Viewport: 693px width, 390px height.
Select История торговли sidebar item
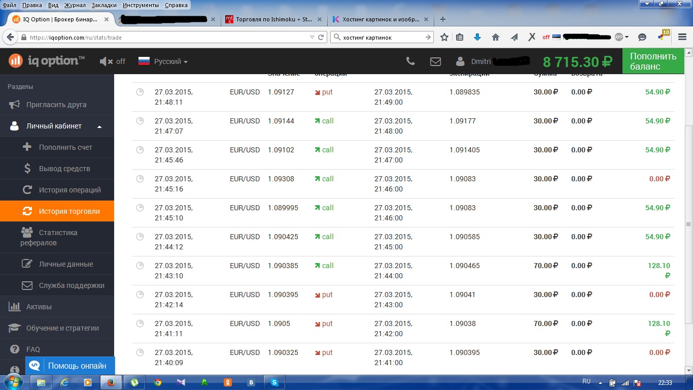(57, 211)
